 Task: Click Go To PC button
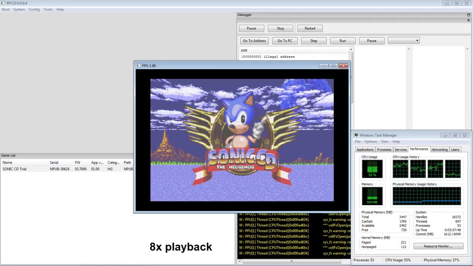pyautogui.click(x=285, y=41)
